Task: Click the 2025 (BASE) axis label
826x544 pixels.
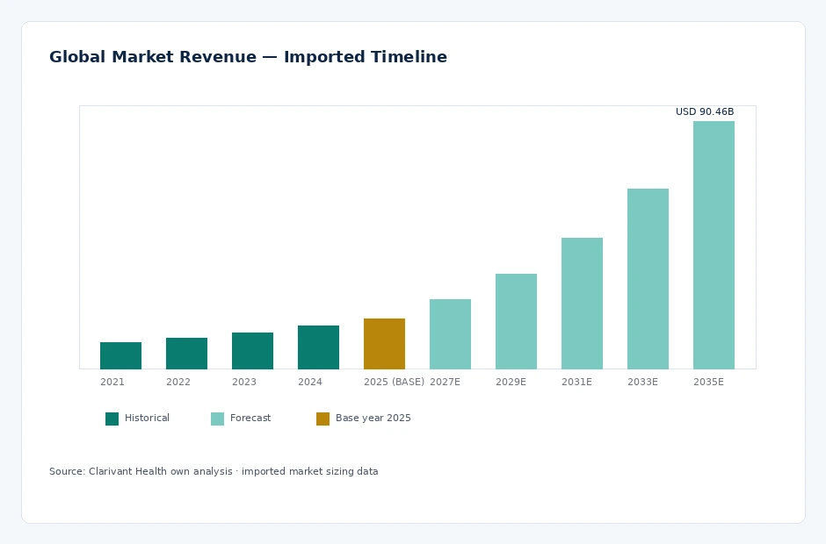Action: [394, 382]
